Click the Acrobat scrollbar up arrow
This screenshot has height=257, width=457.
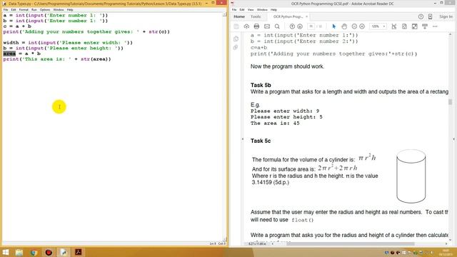451,35
